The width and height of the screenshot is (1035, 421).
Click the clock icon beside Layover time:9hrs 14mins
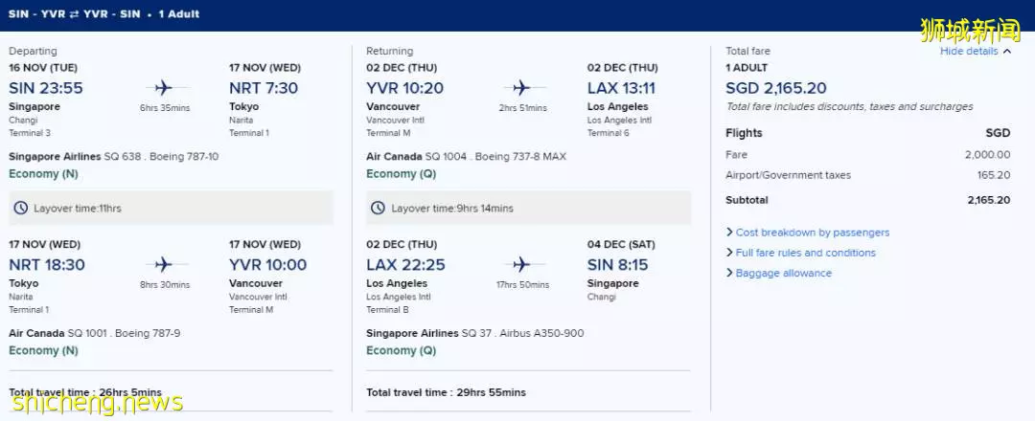[x=378, y=209]
